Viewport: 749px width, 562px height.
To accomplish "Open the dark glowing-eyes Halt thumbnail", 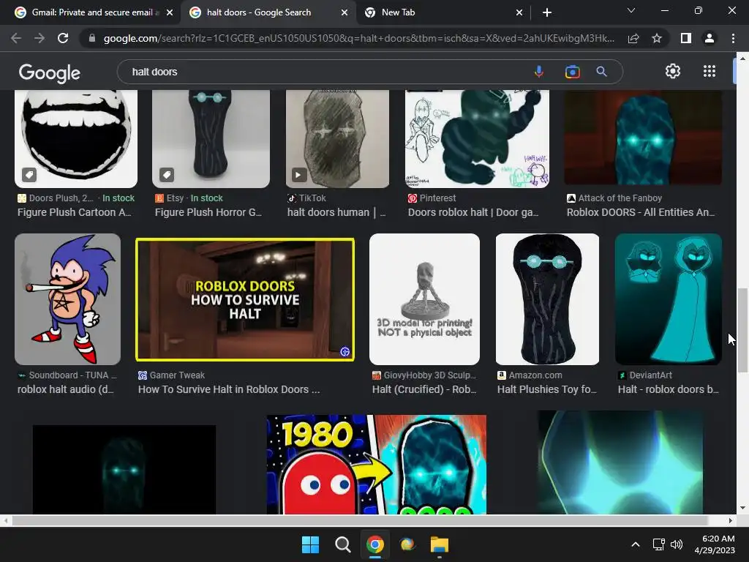I will (124, 469).
